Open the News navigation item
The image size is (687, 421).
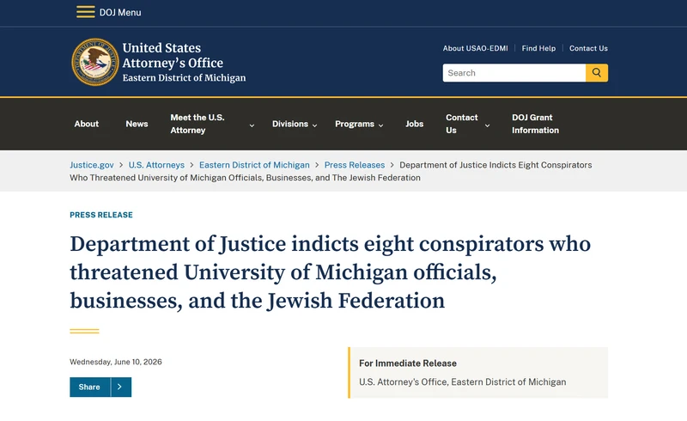click(137, 124)
